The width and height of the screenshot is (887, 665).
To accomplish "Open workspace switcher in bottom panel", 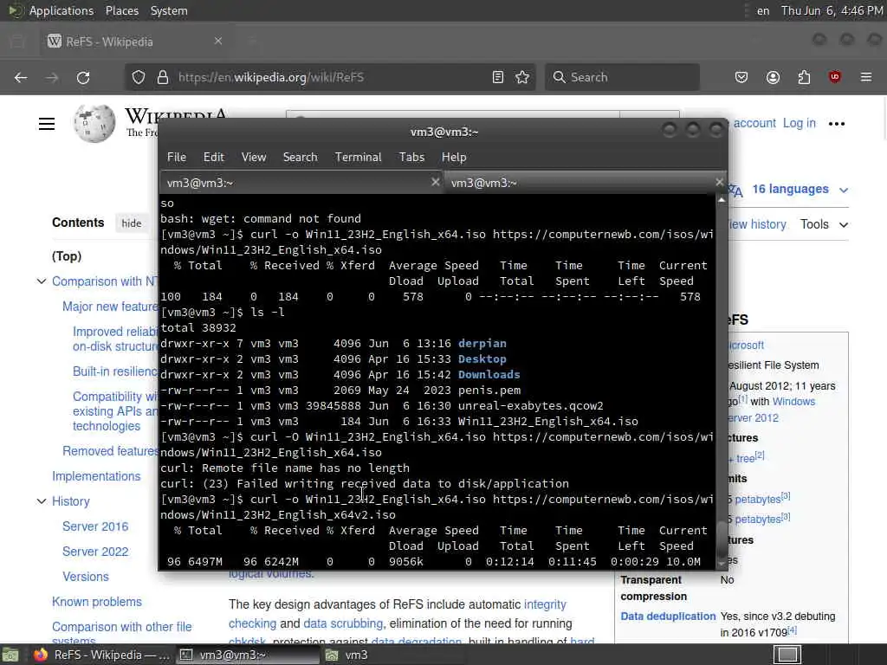I will (787, 655).
